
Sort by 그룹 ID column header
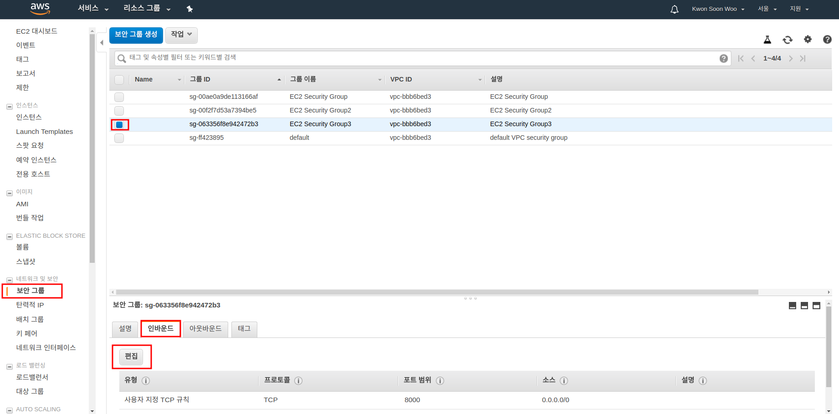235,79
